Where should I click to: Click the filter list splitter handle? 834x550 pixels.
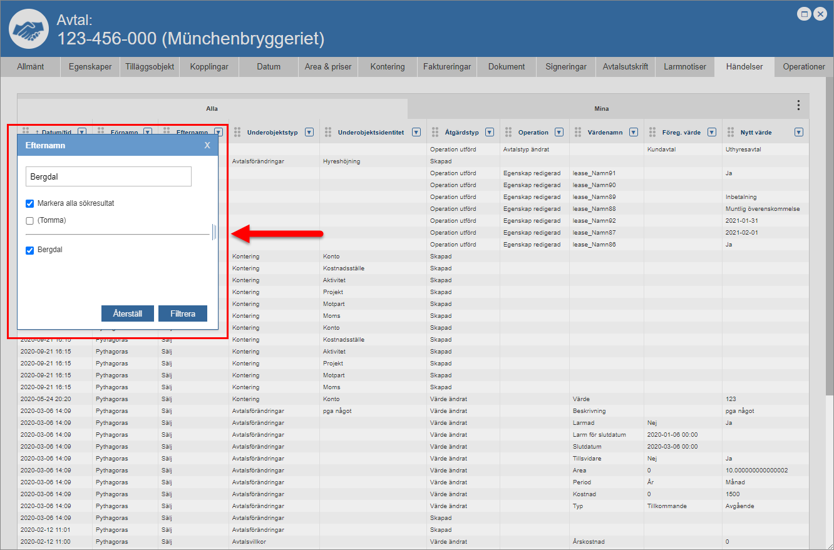[x=214, y=233]
